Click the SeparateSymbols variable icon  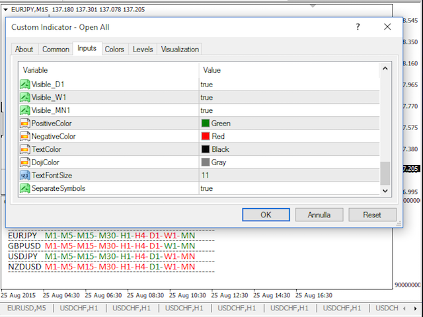(25, 188)
